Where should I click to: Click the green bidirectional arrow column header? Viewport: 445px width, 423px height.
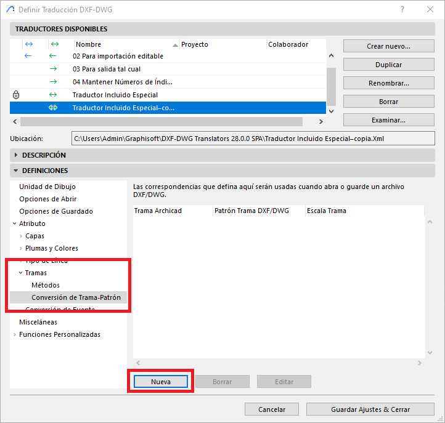click(54, 44)
